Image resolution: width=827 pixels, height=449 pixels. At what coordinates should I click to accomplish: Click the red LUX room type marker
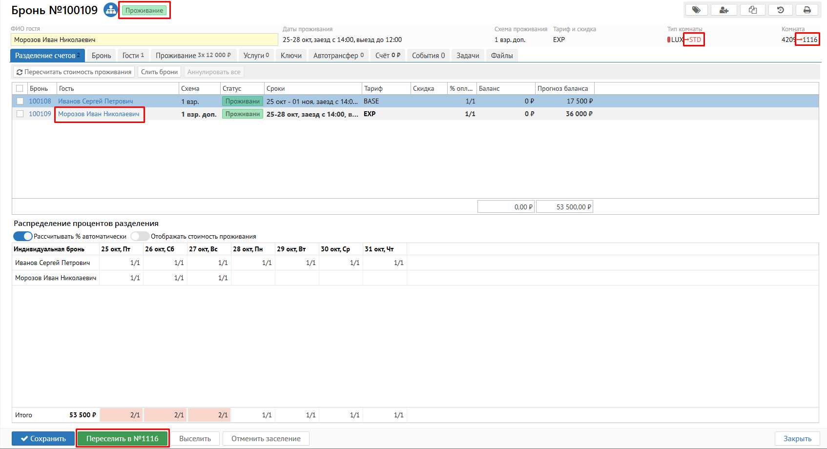point(669,40)
